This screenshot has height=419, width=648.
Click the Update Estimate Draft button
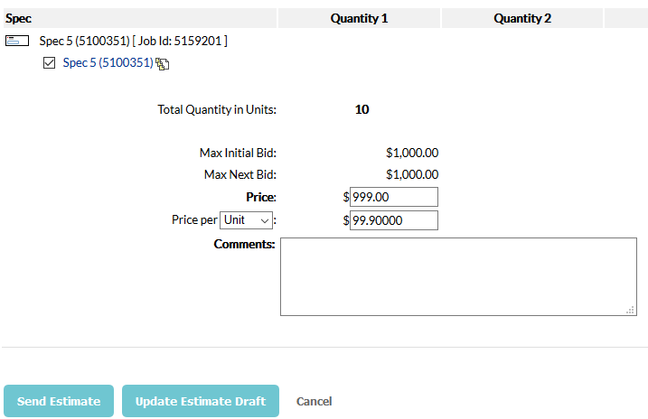(201, 401)
